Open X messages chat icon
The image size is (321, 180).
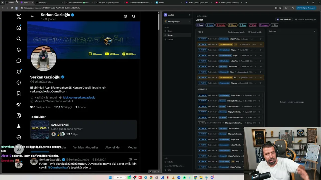click(x=19, y=61)
